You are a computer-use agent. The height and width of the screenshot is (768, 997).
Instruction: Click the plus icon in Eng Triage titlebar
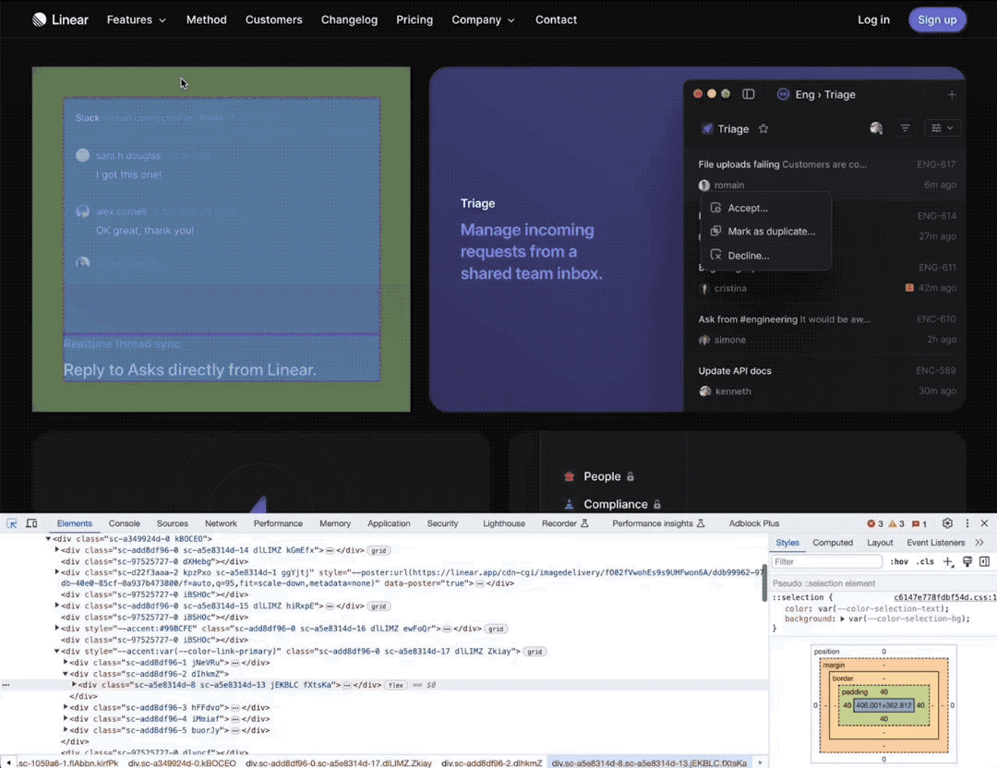(x=952, y=94)
